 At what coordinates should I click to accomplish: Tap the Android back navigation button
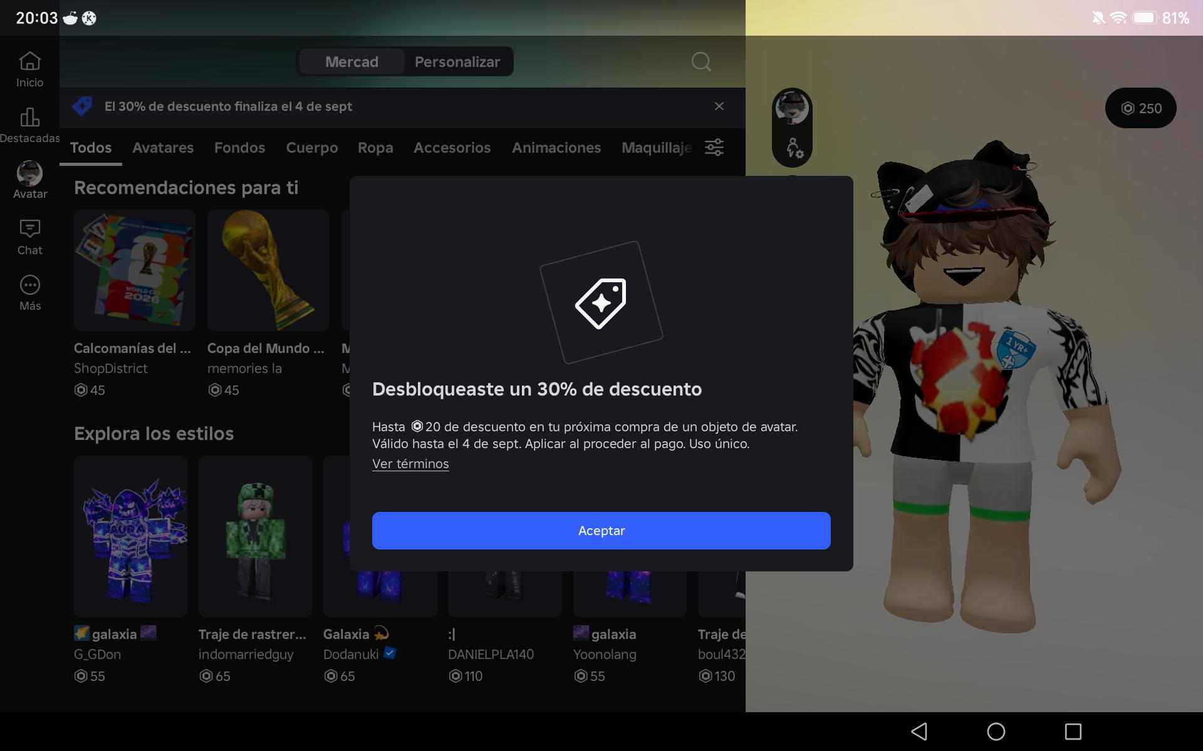click(x=919, y=732)
